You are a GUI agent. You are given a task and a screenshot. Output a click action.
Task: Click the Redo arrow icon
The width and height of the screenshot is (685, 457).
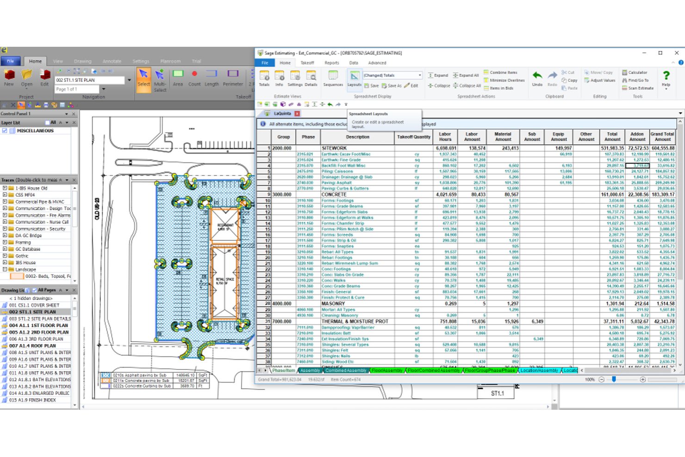[552, 78]
